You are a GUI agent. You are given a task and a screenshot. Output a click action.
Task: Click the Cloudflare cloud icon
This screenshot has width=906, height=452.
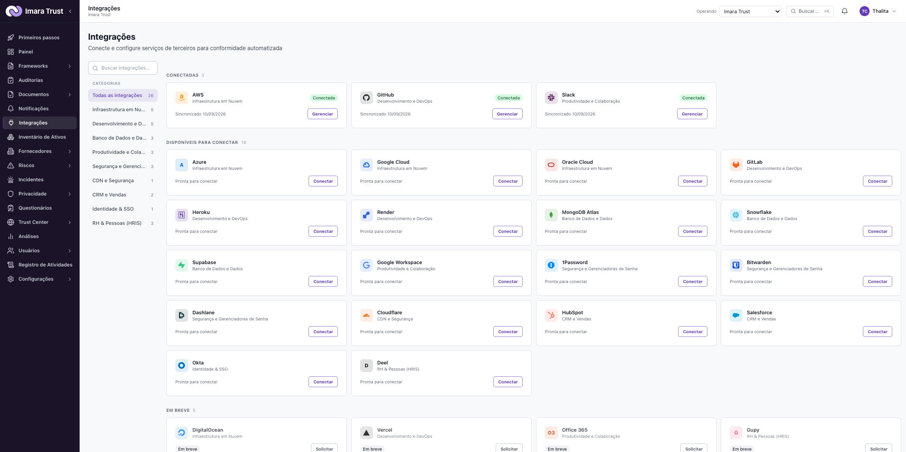click(x=366, y=316)
